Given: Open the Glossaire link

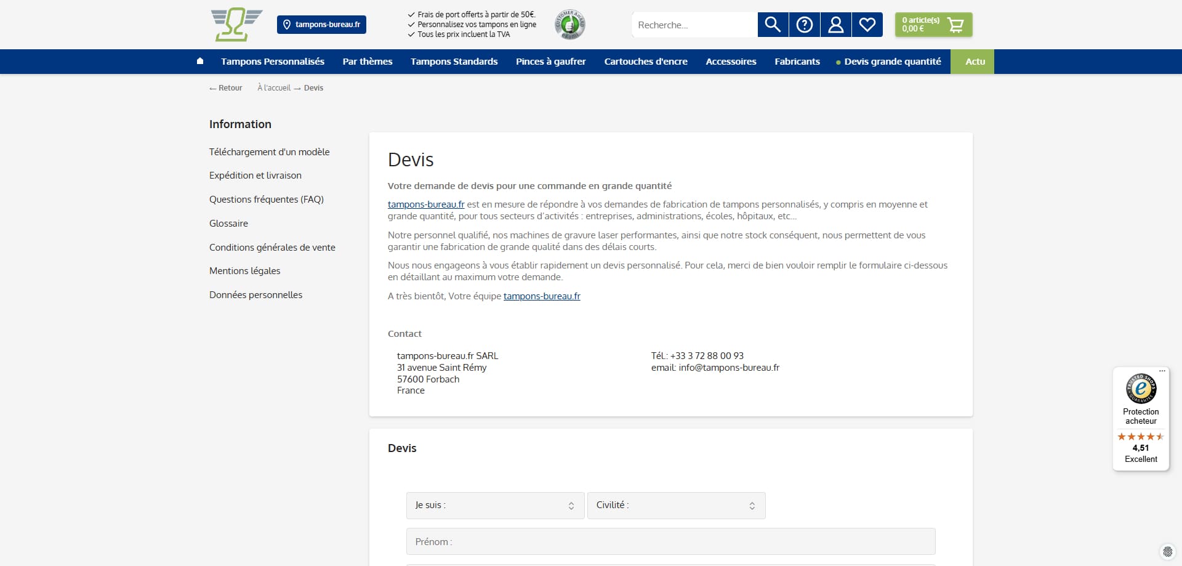Looking at the screenshot, I should 228,224.
